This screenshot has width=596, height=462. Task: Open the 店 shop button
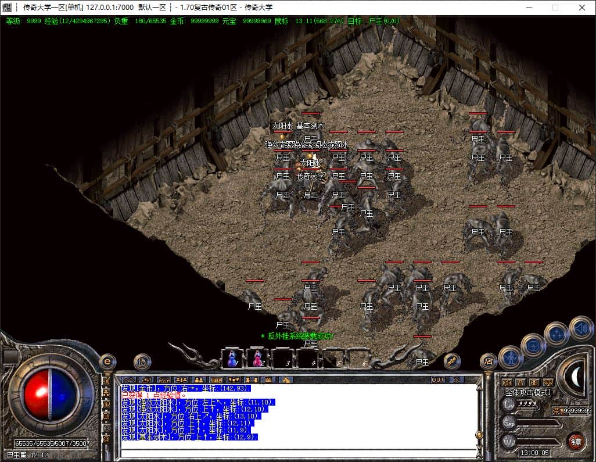[489, 361]
